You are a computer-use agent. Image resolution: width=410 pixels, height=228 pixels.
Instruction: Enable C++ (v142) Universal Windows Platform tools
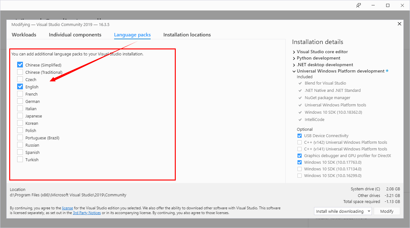point(299,142)
